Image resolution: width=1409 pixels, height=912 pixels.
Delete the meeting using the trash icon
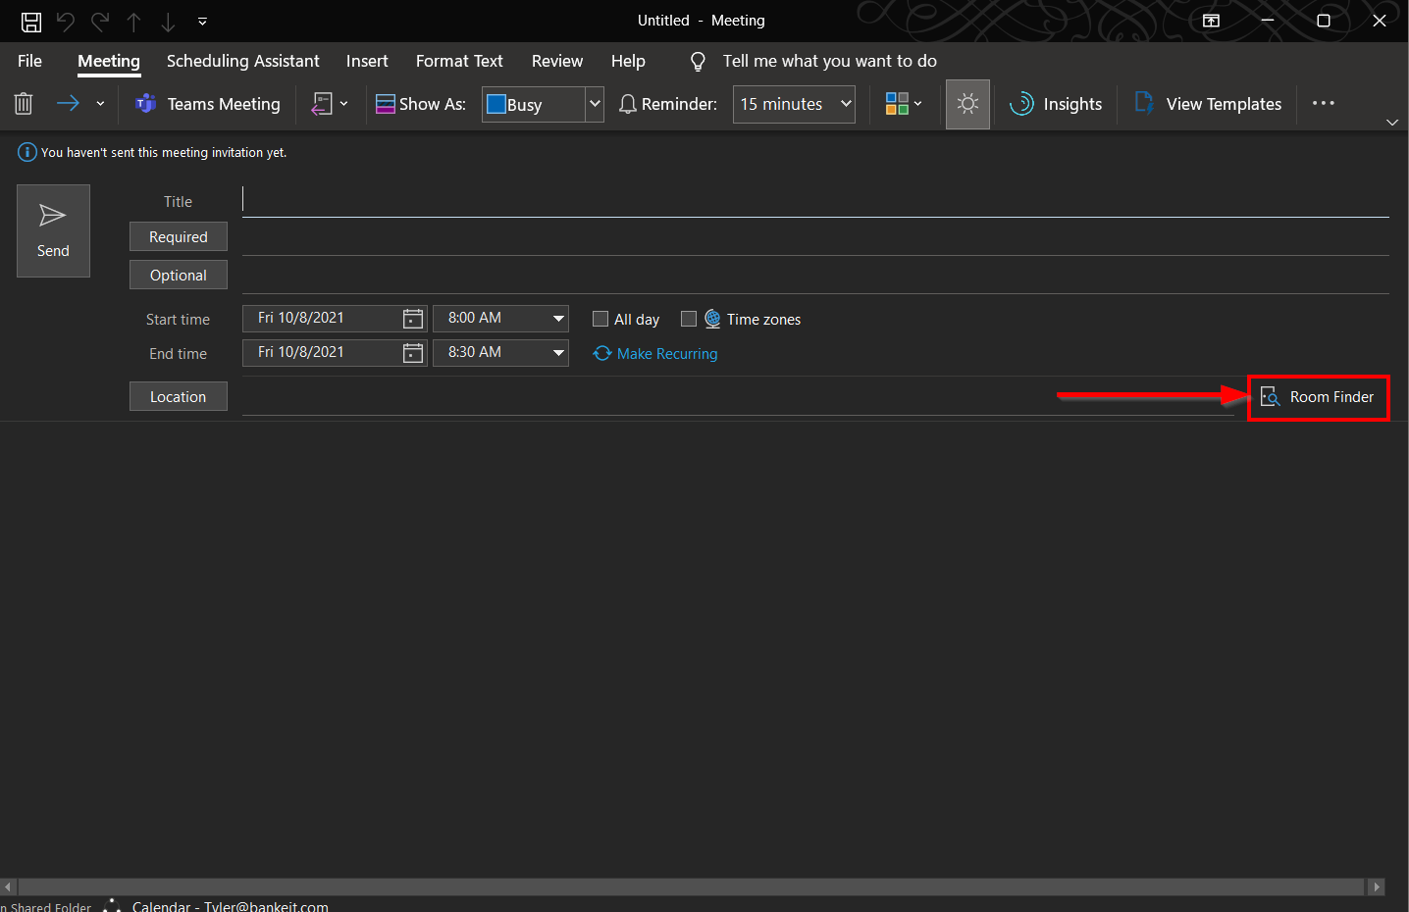[23, 103]
